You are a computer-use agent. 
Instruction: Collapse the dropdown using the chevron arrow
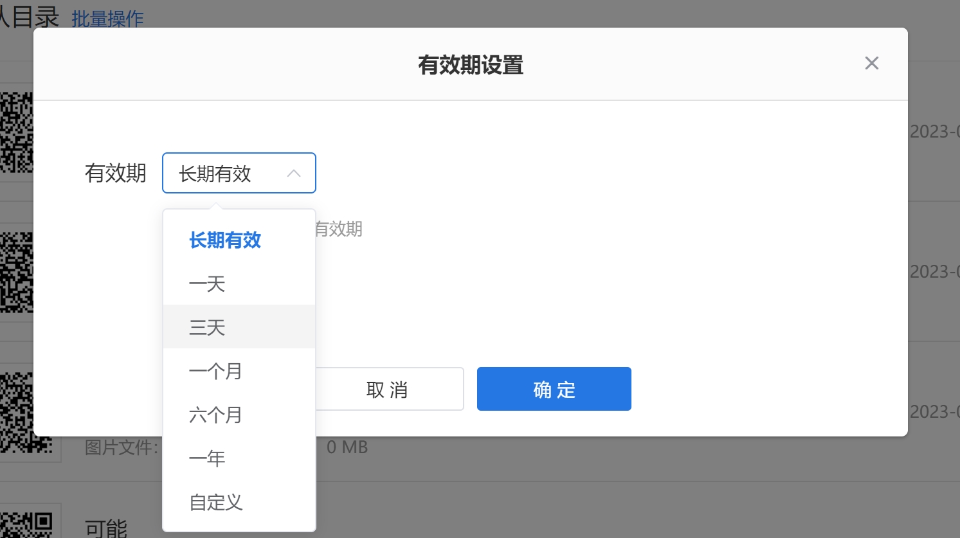click(294, 173)
